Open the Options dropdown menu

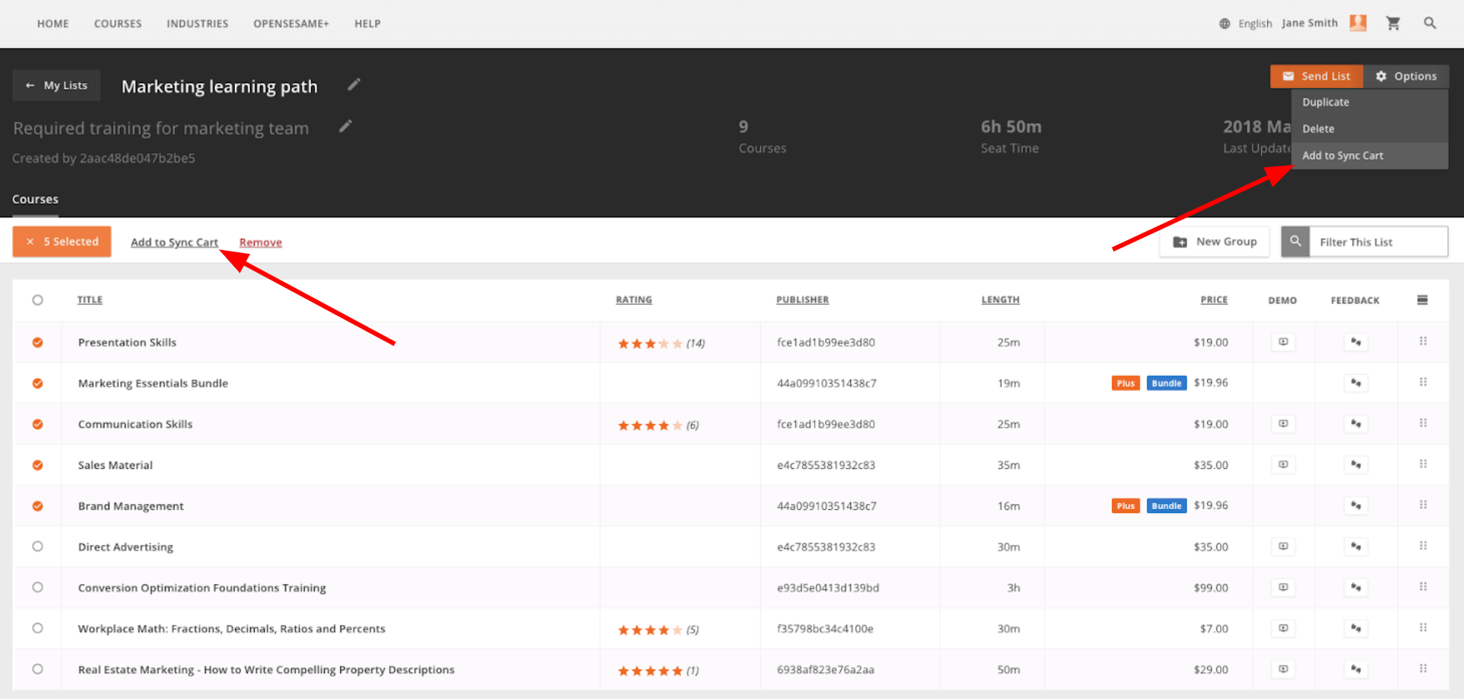[x=1406, y=76]
